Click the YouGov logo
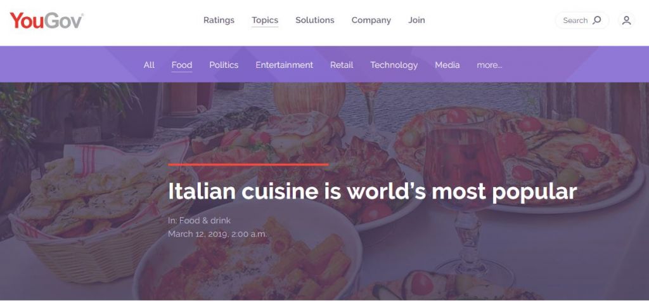649x302 pixels. tap(46, 20)
